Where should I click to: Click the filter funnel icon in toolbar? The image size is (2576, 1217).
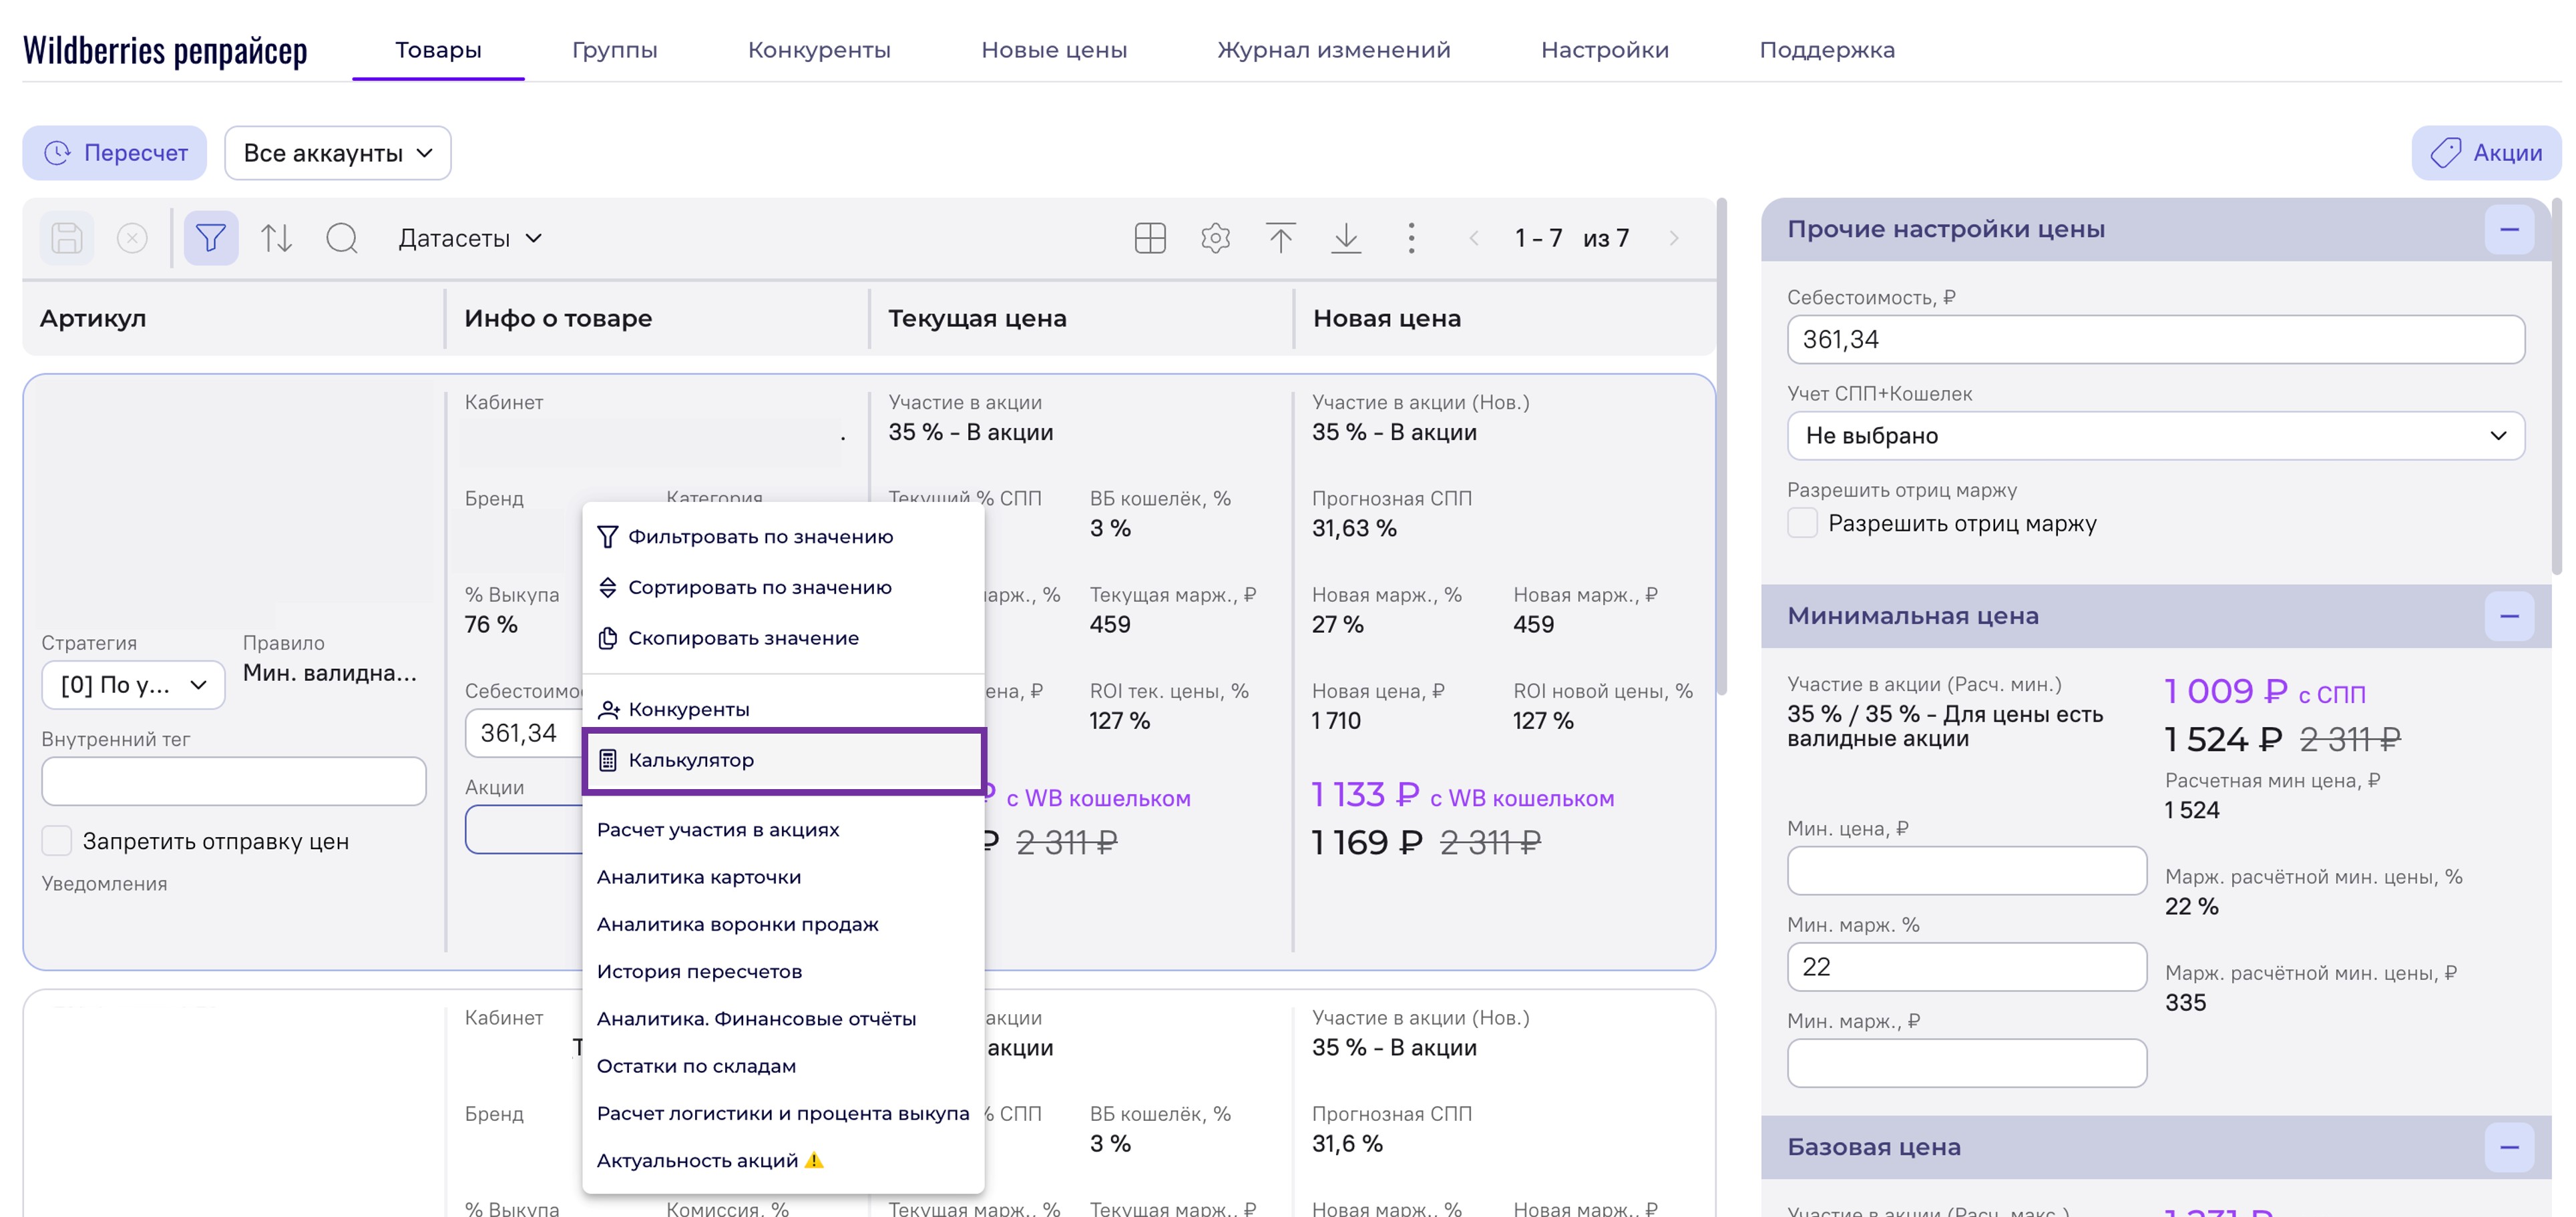pos(210,238)
